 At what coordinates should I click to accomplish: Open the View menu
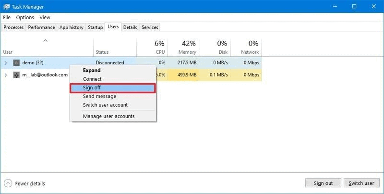[45, 17]
